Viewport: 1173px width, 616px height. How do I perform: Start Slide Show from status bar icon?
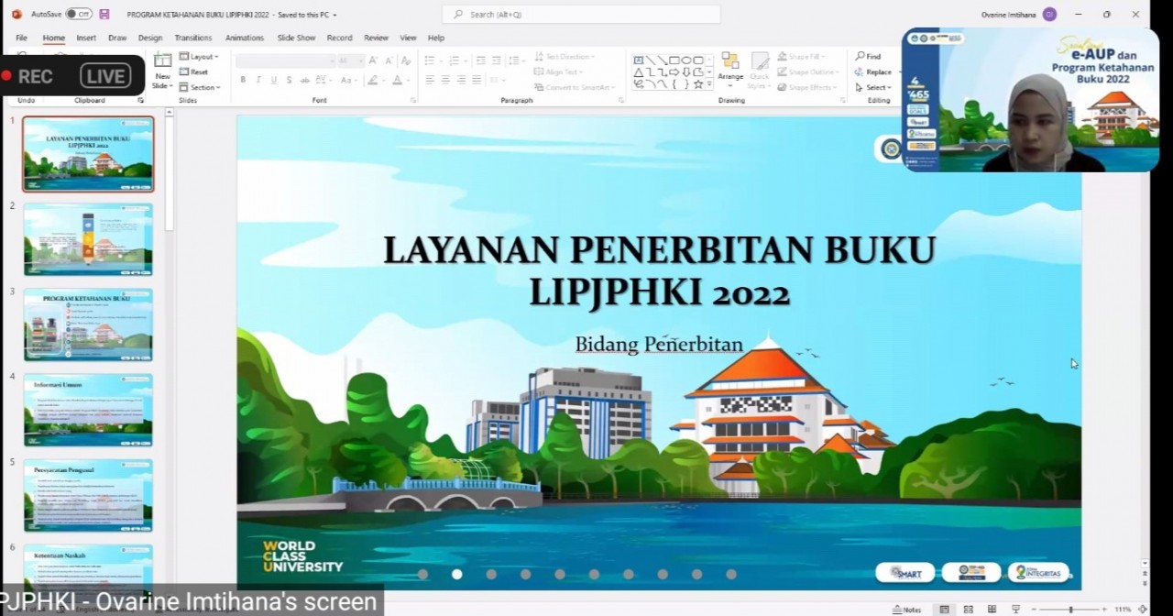coord(1015,610)
